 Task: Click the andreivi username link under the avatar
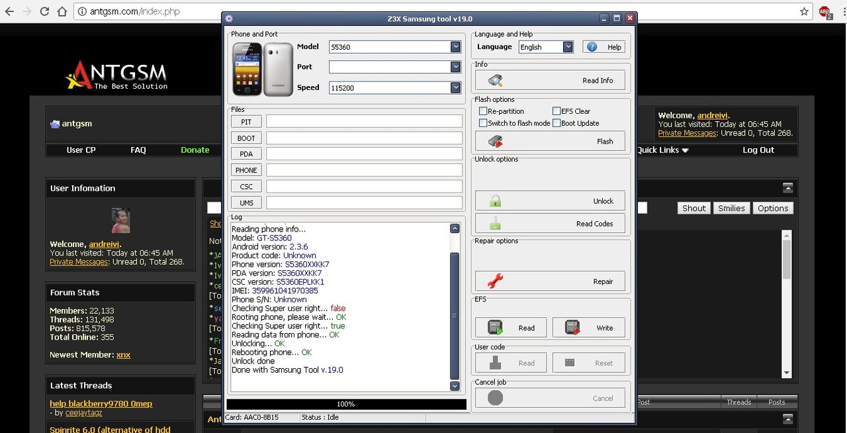tap(104, 244)
